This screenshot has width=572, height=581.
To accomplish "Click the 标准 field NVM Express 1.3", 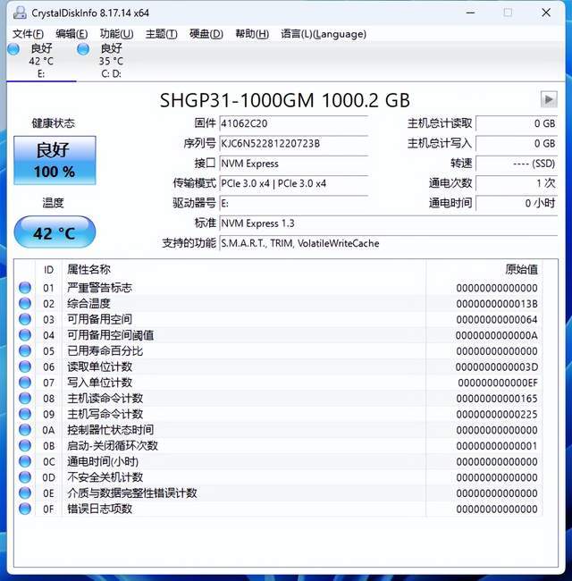I will pos(388,223).
